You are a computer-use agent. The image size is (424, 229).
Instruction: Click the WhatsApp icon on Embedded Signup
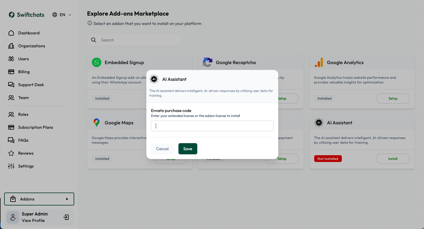[97, 62]
